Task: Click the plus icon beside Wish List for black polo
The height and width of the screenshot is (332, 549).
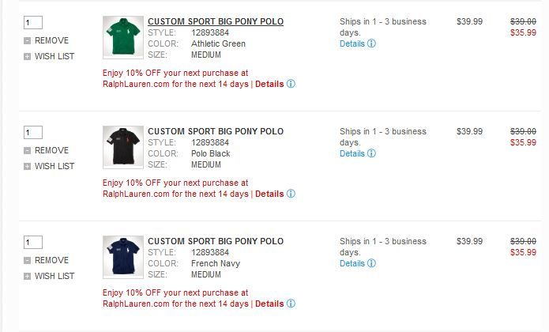Action: [28, 166]
